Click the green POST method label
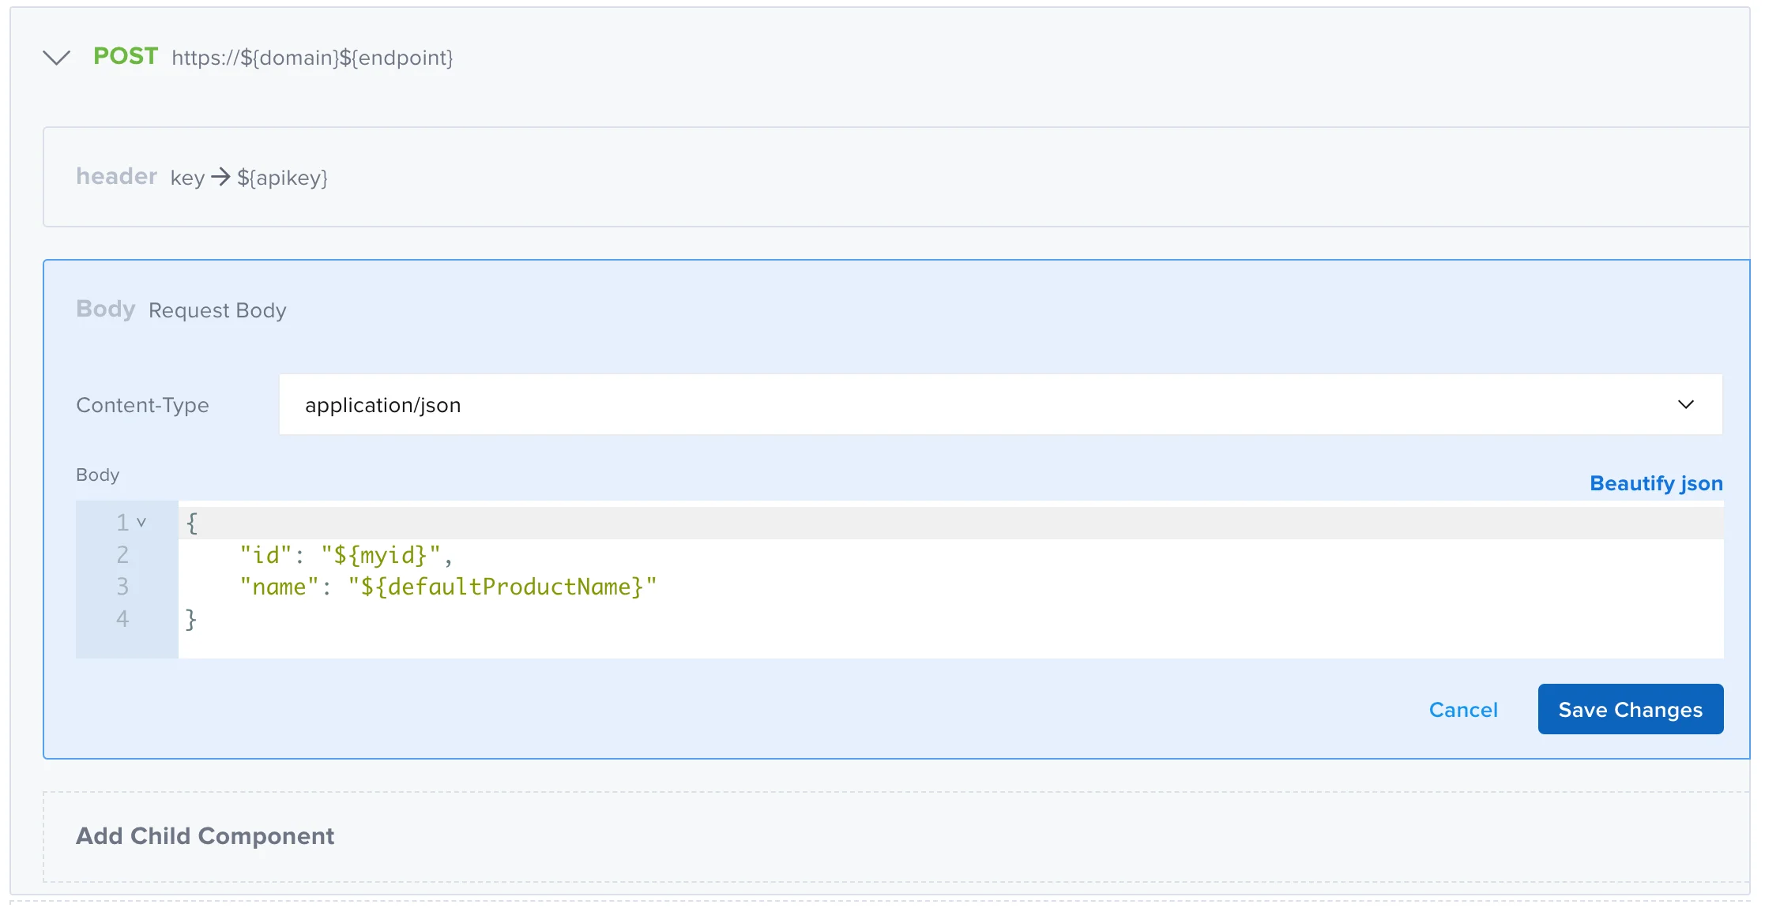This screenshot has width=1765, height=908. (126, 56)
